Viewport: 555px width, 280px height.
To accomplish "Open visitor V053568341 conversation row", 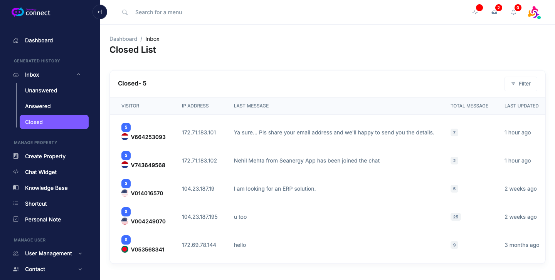I will pyautogui.click(x=148, y=250).
